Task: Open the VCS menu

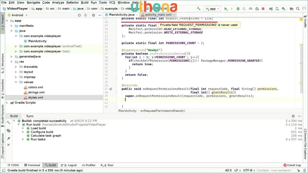Action: 112,2
